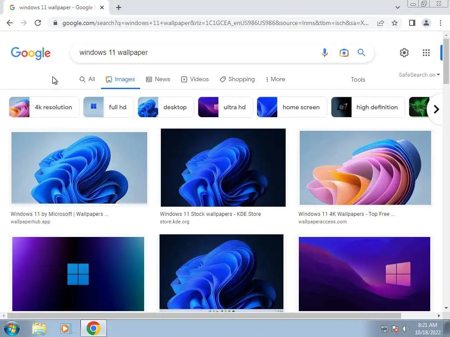450x337 pixels.
Task: Open the network tray icon
Action: (x=384, y=329)
